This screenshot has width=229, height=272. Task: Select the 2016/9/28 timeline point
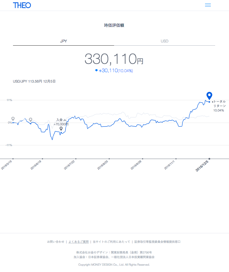(x=143, y=159)
